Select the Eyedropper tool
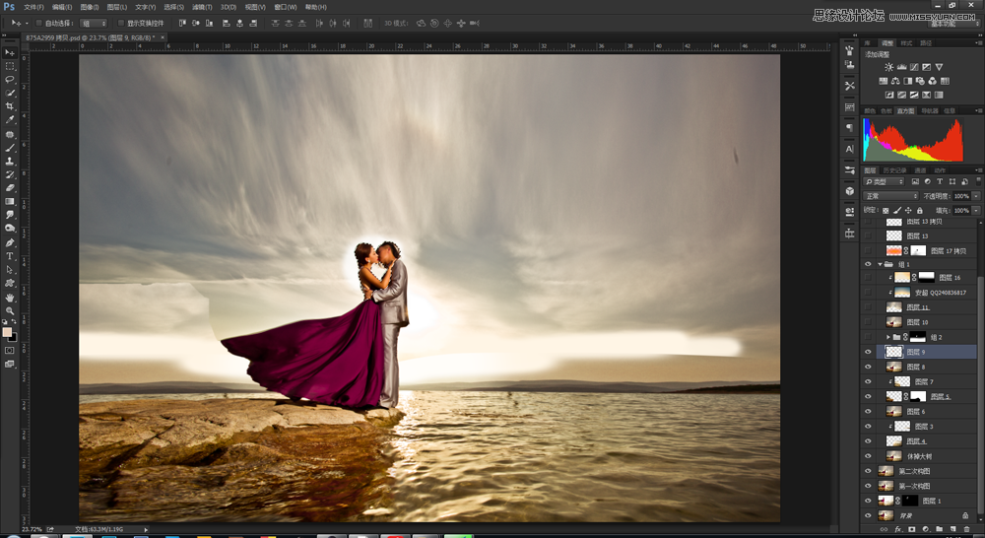 point(10,119)
